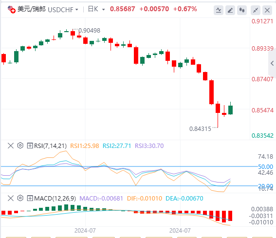Click the last green candlestick
This screenshot has width=276, height=238.
230,110
